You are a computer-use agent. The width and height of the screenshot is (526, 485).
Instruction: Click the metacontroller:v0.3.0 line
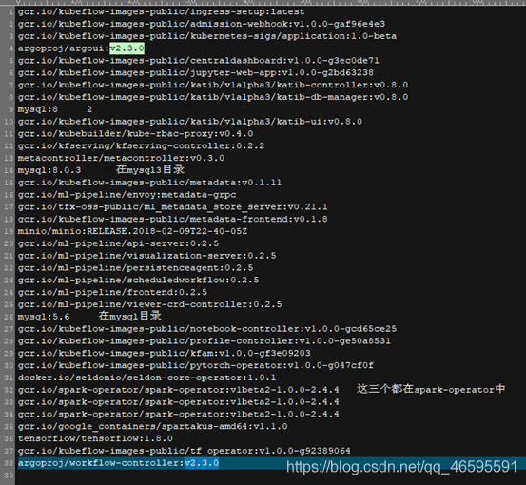(121, 158)
